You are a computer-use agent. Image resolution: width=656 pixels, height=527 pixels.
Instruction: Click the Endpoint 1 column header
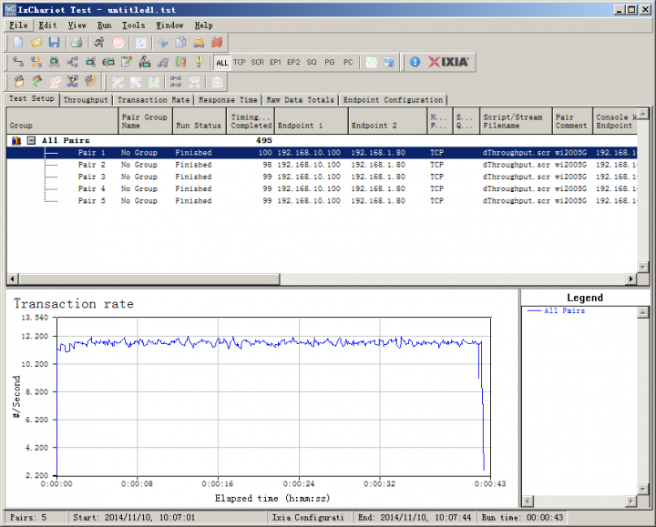tap(311, 121)
